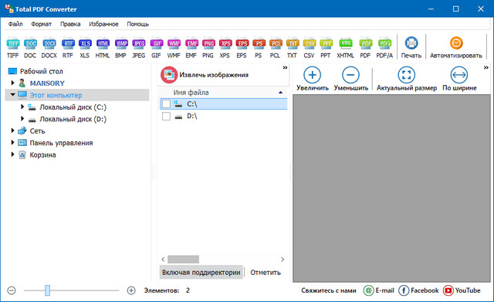This screenshot has width=494, height=302.
Task: Click the Отметить button
Action: tap(266, 273)
